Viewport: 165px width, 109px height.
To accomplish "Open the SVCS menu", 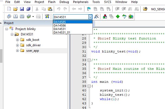I will click(x=108, y=2).
